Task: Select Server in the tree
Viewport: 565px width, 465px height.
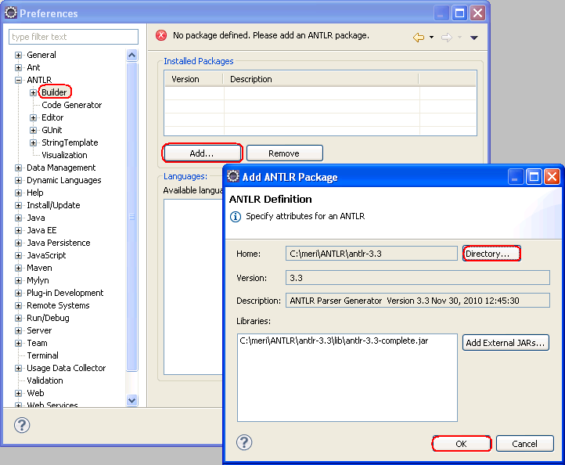Action: (x=39, y=330)
